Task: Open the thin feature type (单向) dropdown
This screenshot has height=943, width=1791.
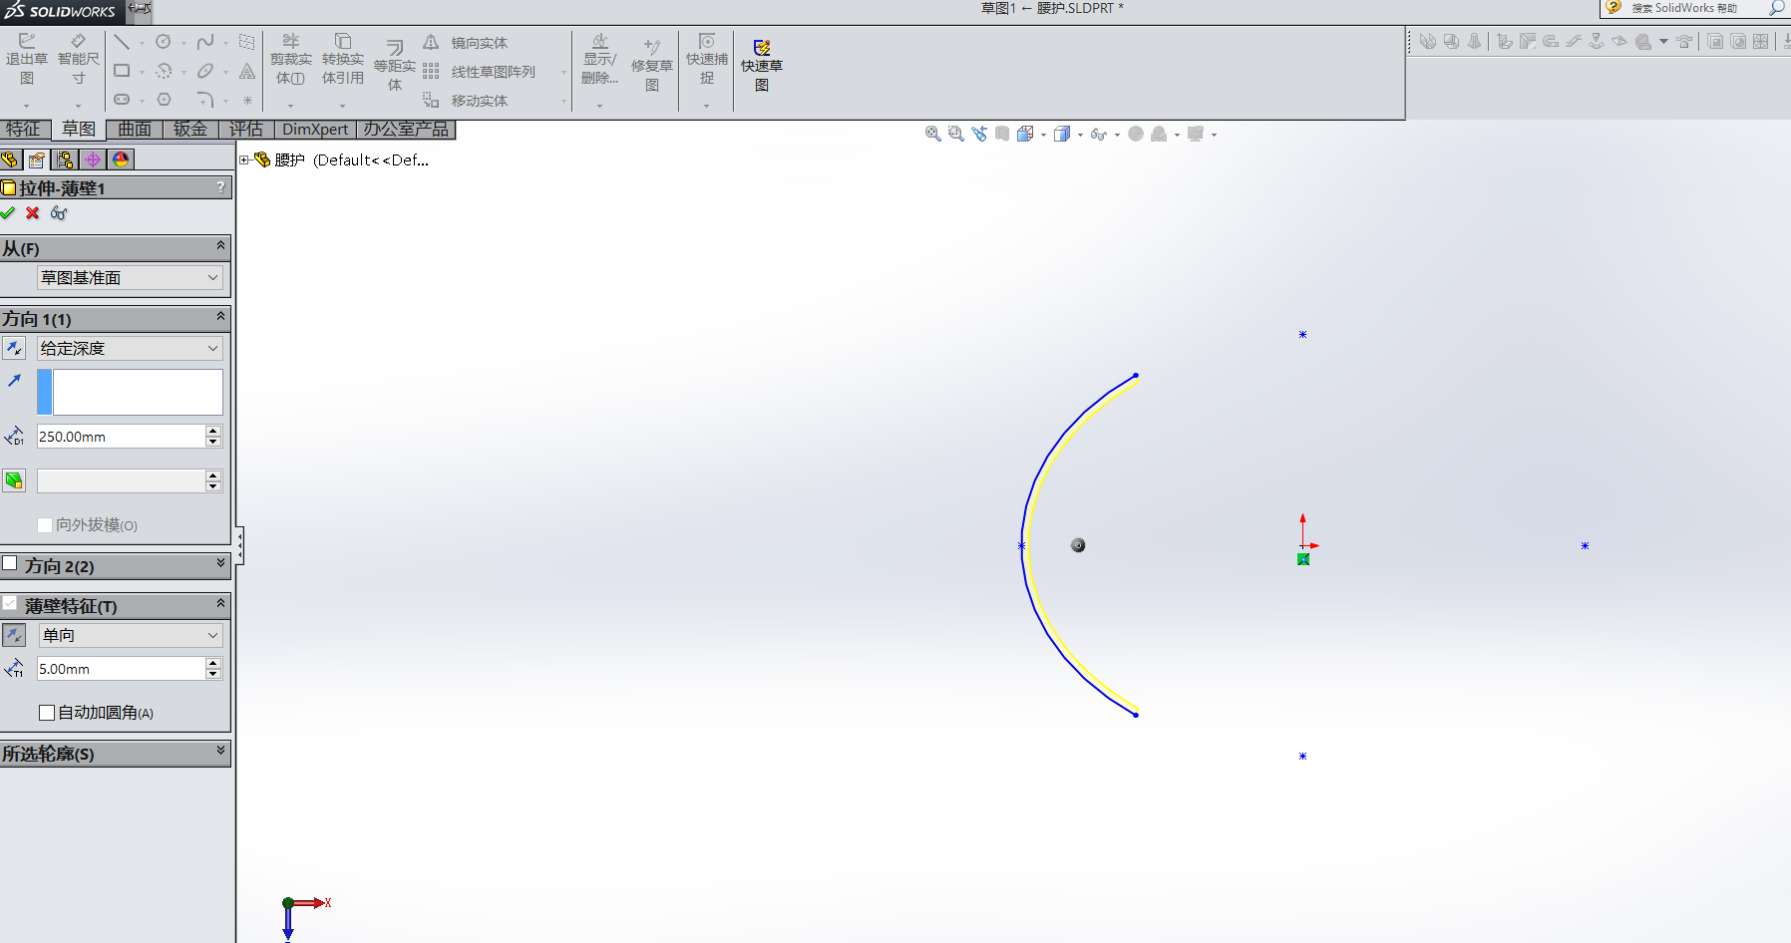Action: click(x=130, y=635)
